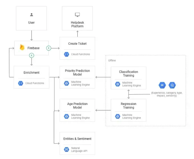Select the blue equals-sign hexagon icon
Viewport: 194px width, 159px height.
[x=162, y=85]
